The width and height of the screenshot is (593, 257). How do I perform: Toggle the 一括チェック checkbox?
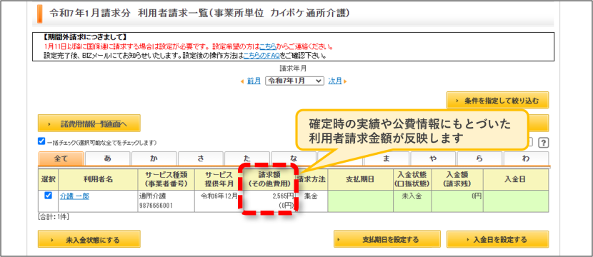[x=41, y=141]
